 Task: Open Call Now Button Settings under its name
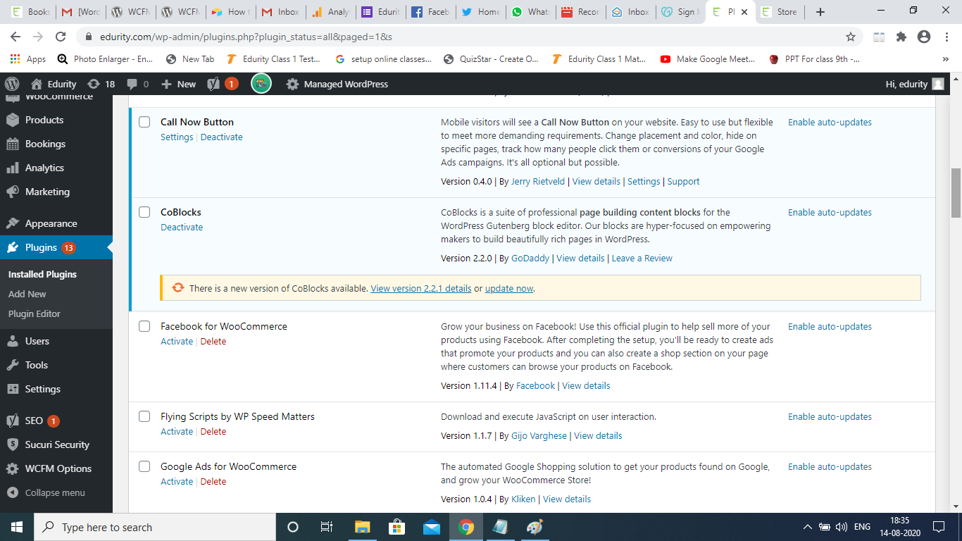[x=177, y=137]
